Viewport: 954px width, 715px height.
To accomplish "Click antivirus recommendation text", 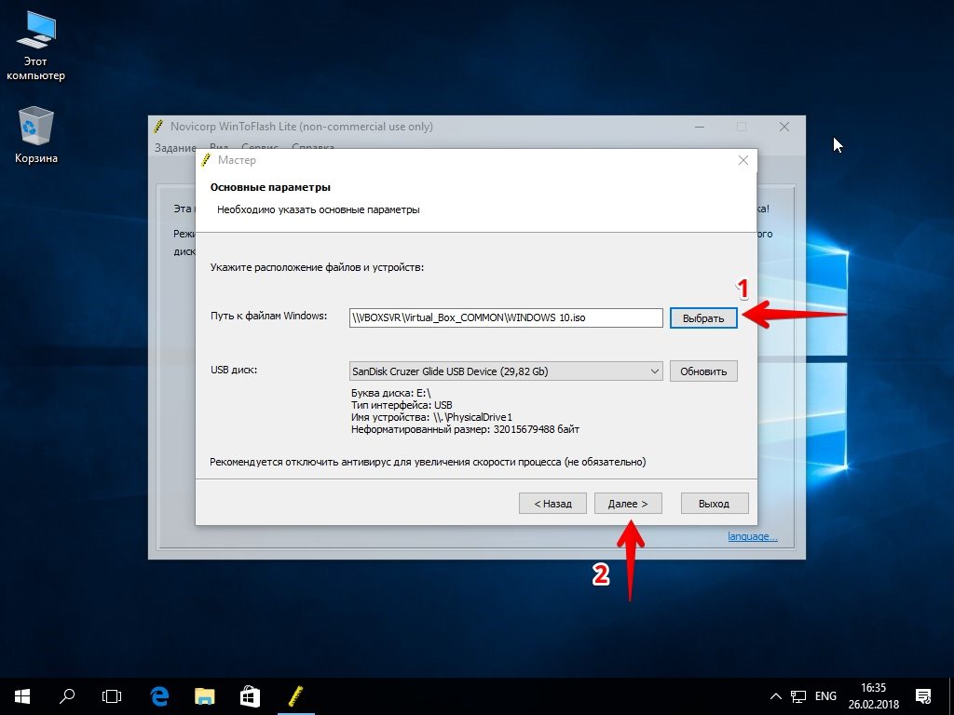I will click(428, 462).
